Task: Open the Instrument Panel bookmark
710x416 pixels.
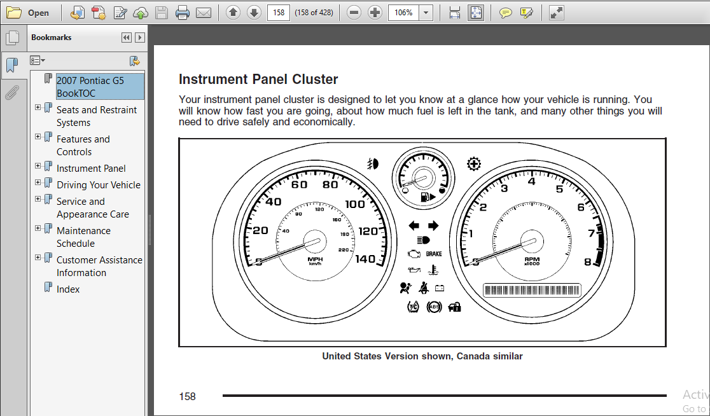Action: coord(91,169)
